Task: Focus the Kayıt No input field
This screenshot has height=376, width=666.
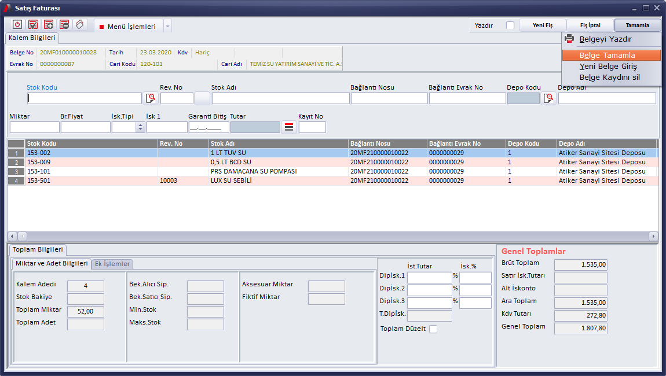Action: pyautogui.click(x=312, y=127)
